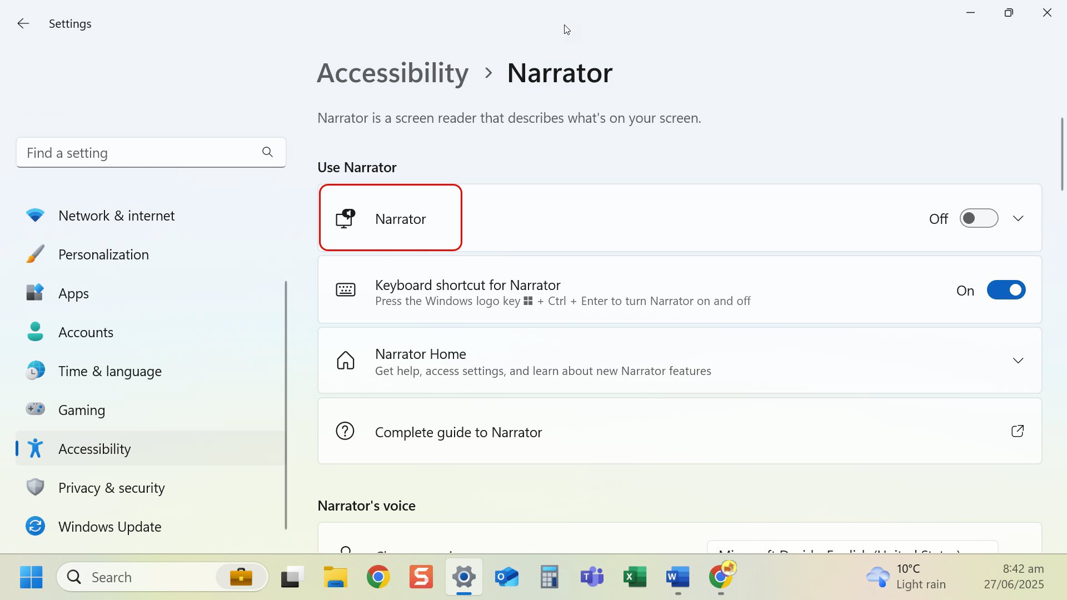Image resolution: width=1067 pixels, height=600 pixels.
Task: Go to Apps settings
Action: tap(150, 293)
